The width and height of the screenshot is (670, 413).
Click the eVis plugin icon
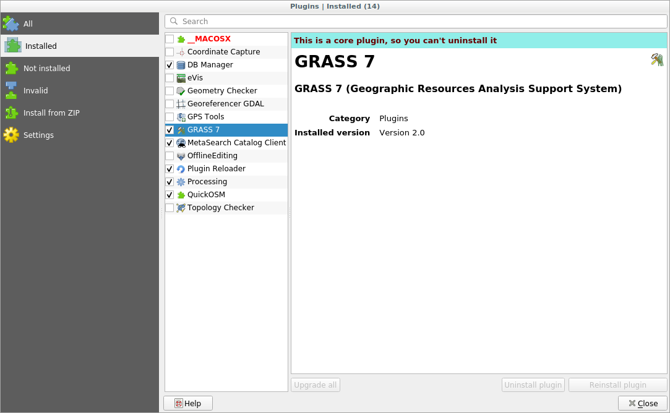click(x=179, y=77)
